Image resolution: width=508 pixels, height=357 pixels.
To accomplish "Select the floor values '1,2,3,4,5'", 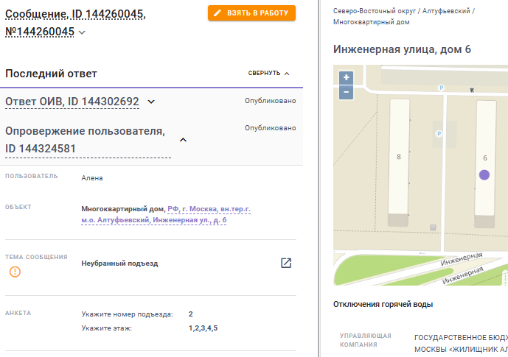I will coord(203,328).
